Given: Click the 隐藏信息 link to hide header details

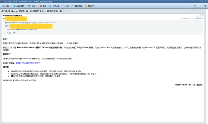Looking at the screenshot, I should click(200, 19).
